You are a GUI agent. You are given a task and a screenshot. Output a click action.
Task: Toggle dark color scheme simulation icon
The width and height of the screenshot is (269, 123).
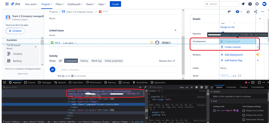click(x=202, y=87)
